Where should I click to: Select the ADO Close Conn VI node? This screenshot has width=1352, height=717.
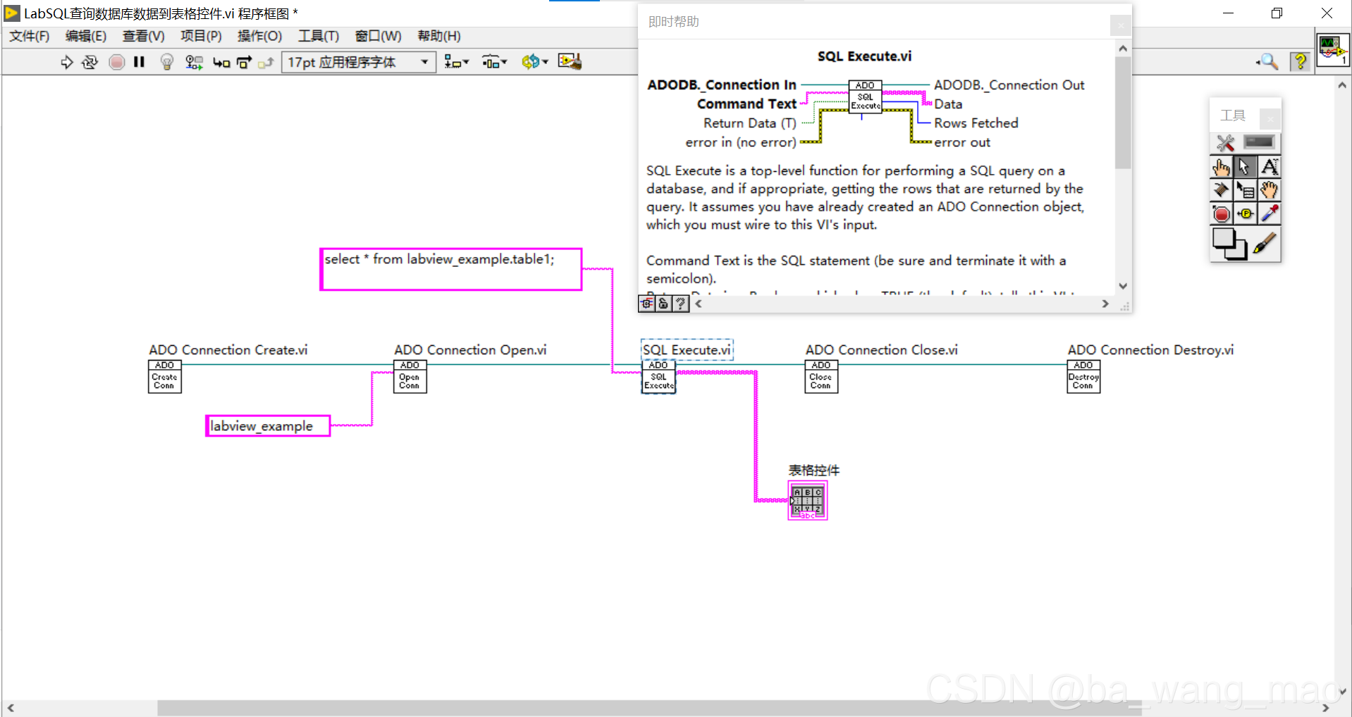[821, 377]
